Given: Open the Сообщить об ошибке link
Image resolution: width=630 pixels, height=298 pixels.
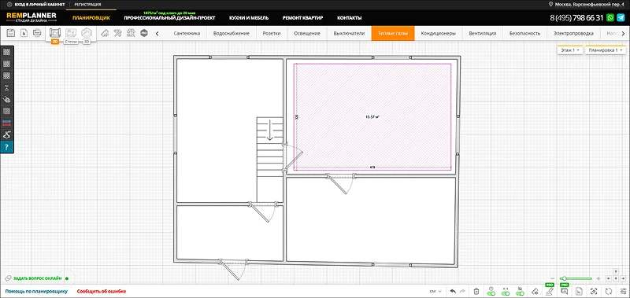Looking at the screenshot, I should (102, 292).
